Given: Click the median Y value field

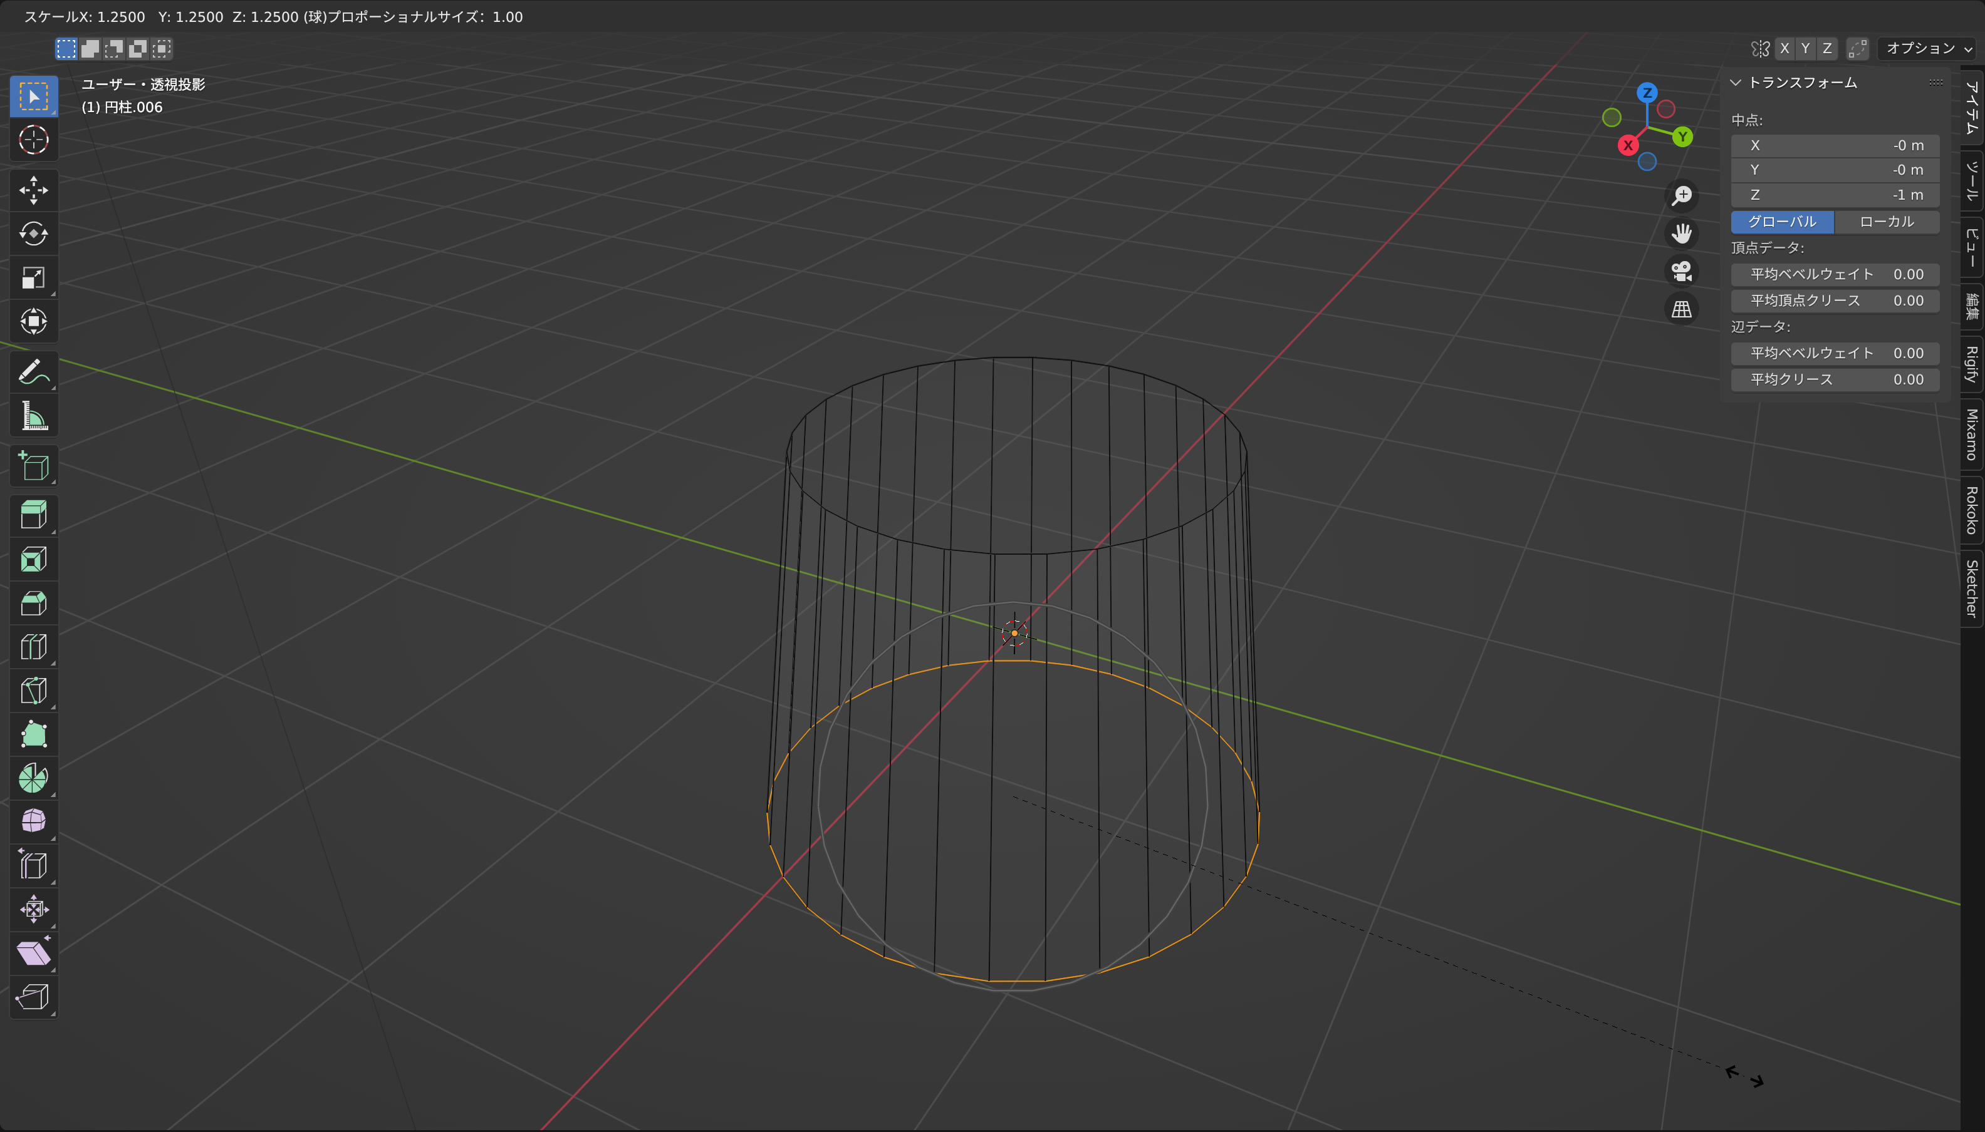Looking at the screenshot, I should point(1835,170).
